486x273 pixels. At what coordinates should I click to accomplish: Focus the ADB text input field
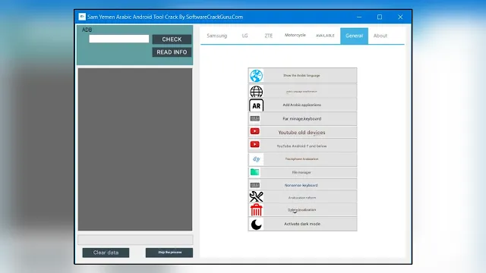point(119,39)
